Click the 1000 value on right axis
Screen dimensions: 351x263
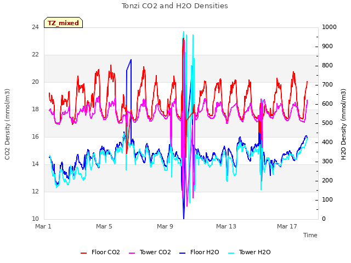click(329, 27)
